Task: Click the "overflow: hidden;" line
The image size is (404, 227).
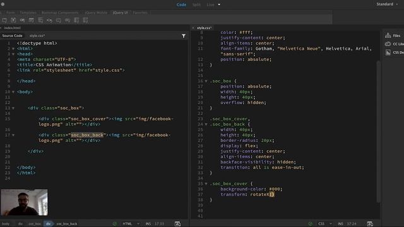Action: pyautogui.click(x=243, y=102)
